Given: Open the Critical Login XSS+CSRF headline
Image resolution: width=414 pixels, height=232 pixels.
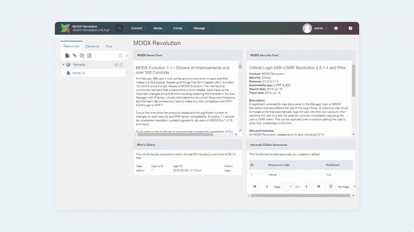Looking at the screenshot, I should 297,68.
